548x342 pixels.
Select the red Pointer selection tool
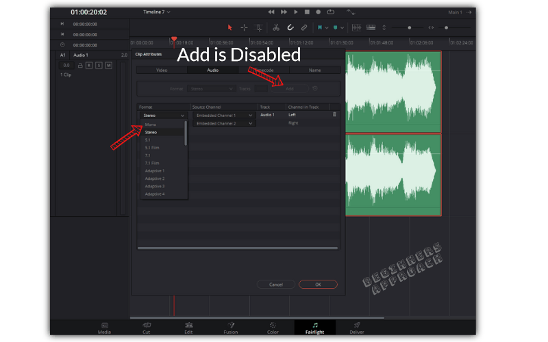[x=229, y=27]
